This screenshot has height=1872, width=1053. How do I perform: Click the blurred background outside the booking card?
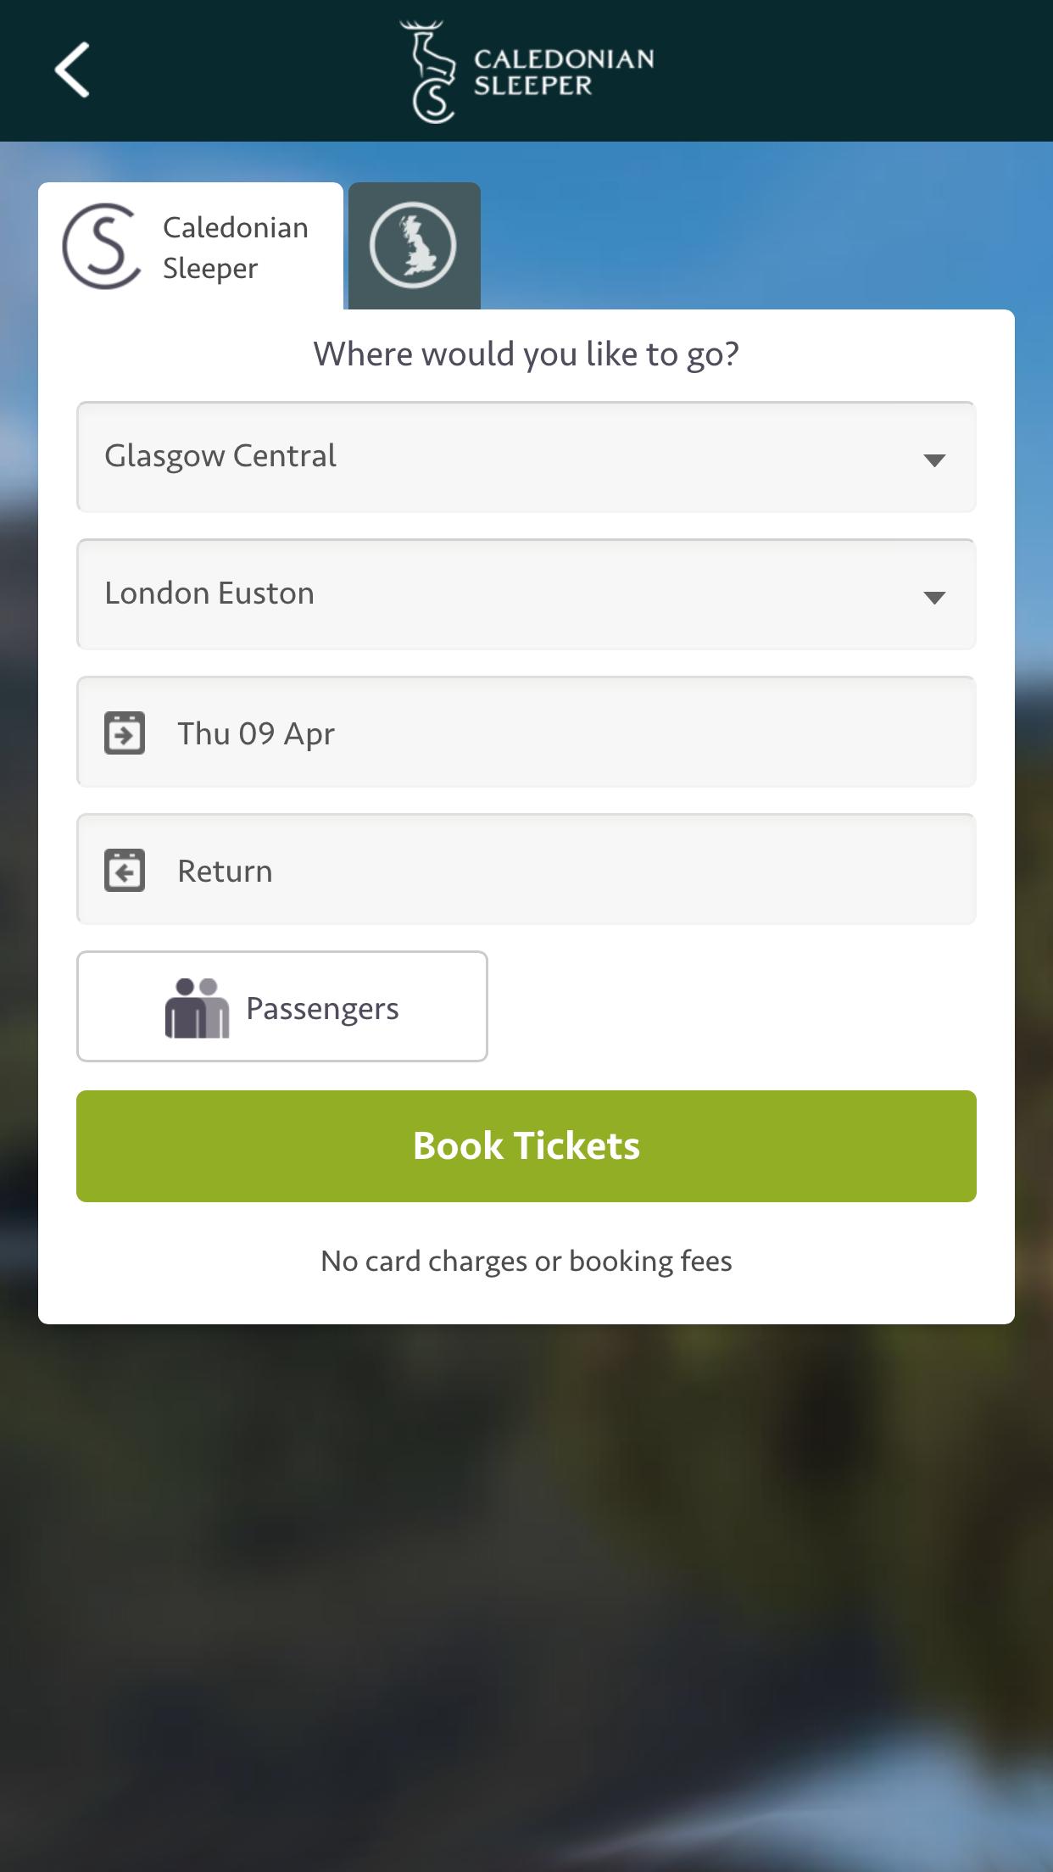coord(526,1611)
